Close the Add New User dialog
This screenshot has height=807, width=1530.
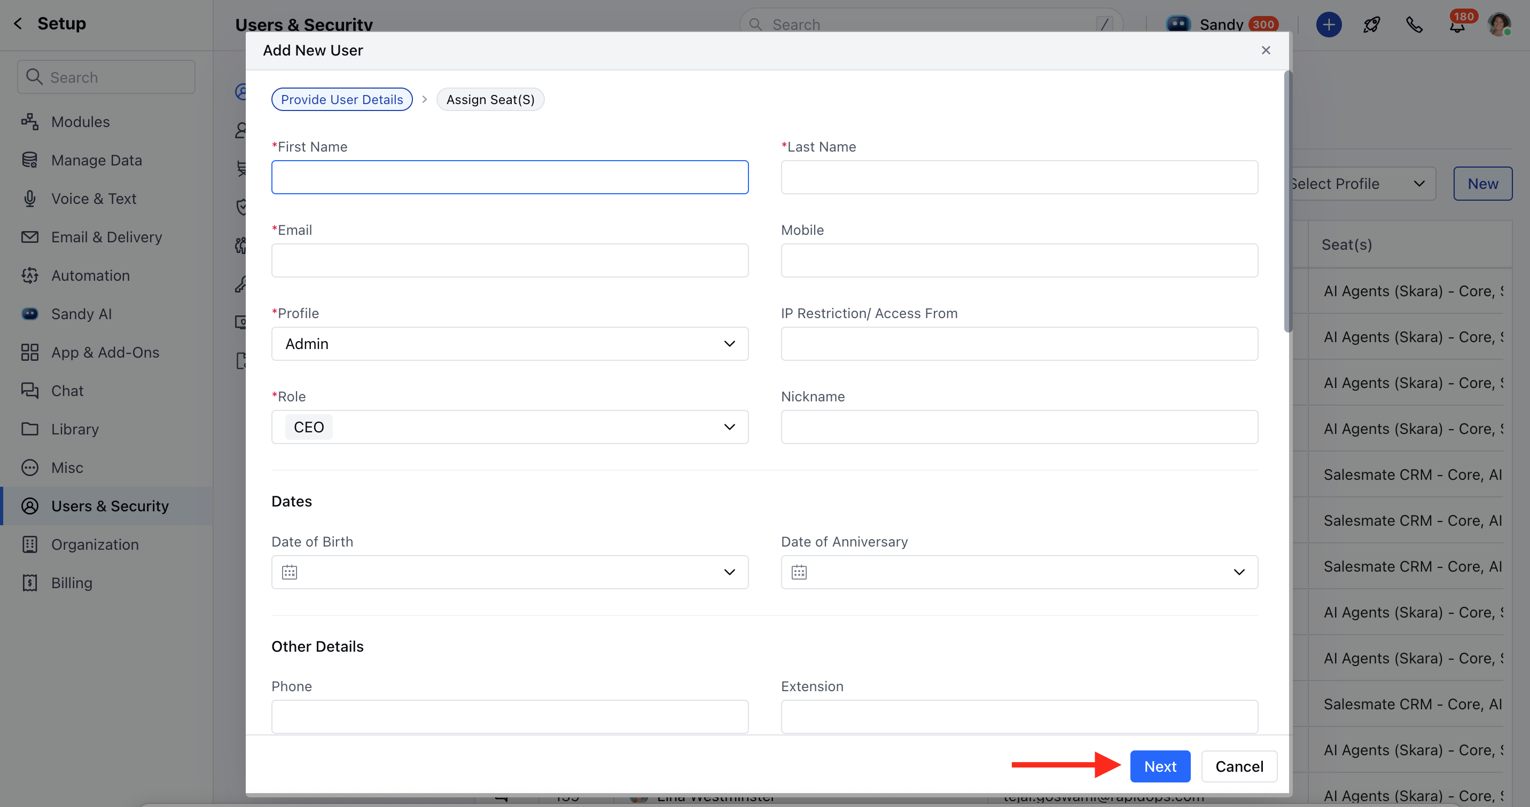(x=1266, y=50)
